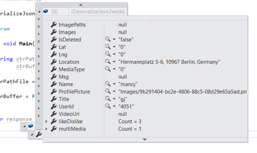Click the Hermannplatz address value text
The image size is (257, 153).
[169, 62]
